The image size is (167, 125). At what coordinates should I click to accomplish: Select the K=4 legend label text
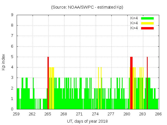[134, 23]
